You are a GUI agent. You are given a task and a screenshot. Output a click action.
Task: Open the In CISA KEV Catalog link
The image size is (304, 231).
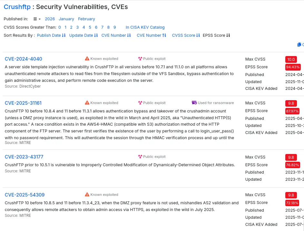point(145,27)
